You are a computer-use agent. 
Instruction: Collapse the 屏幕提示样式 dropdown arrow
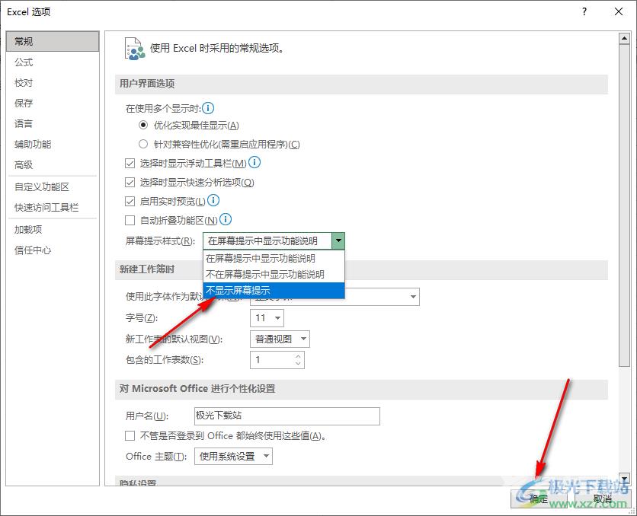coord(338,241)
